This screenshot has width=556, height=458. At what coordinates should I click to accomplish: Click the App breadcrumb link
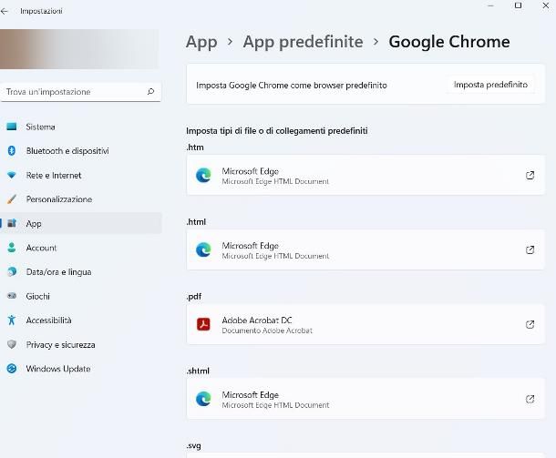click(201, 43)
